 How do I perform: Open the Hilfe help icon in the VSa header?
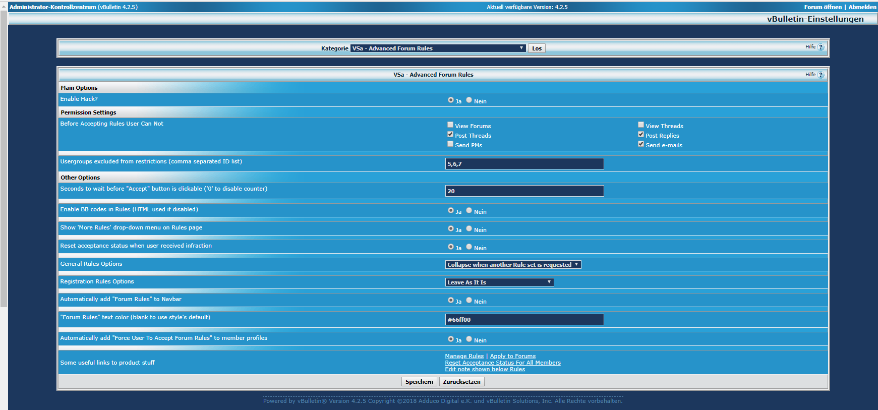(821, 75)
